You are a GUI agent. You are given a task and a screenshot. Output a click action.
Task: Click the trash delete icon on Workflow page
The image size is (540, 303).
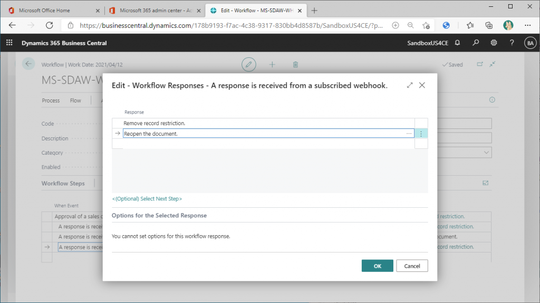click(295, 64)
